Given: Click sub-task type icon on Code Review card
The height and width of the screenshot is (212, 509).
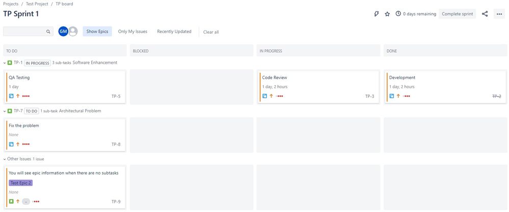Looking at the screenshot, I should (264, 96).
